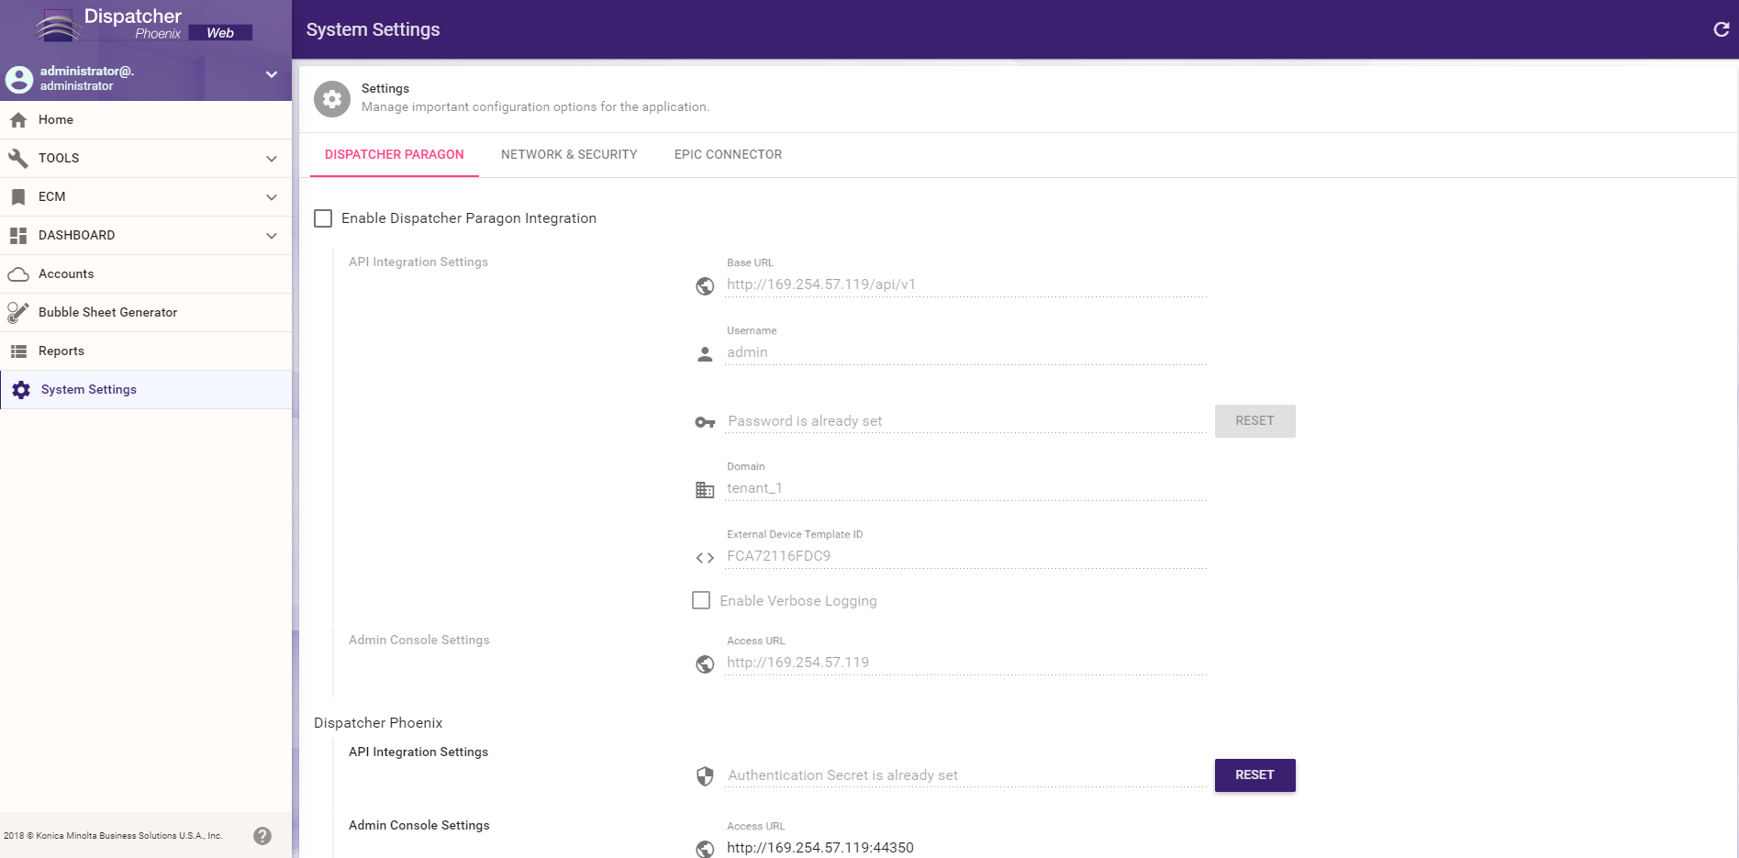1739x858 pixels.
Task: Click the shield icon beside Authentication Secret
Action: click(x=705, y=776)
